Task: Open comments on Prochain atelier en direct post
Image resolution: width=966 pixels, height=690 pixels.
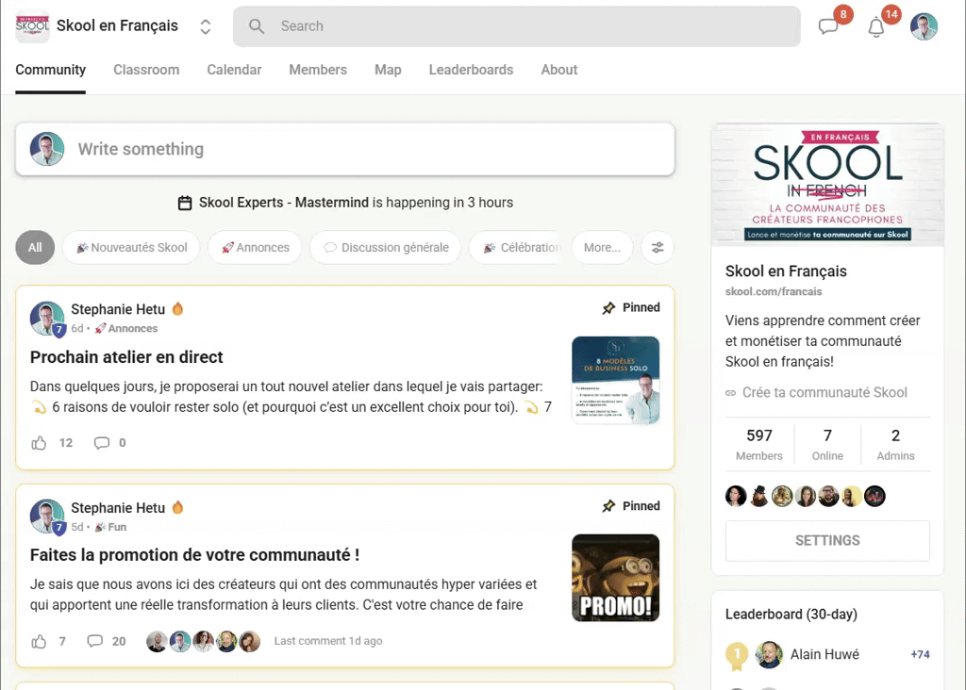Action: point(102,442)
